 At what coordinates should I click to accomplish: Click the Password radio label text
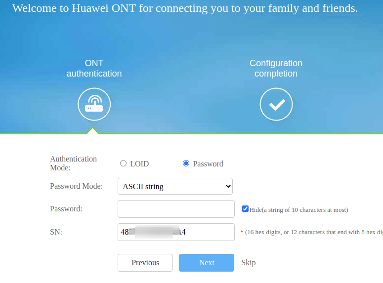tap(208, 164)
